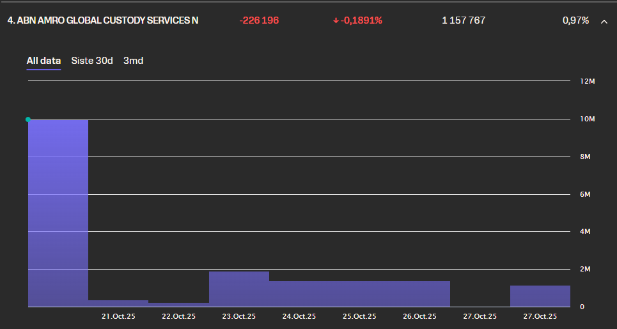The height and width of the screenshot is (329, 617).
Task: Select the All data tab
Action: (43, 61)
